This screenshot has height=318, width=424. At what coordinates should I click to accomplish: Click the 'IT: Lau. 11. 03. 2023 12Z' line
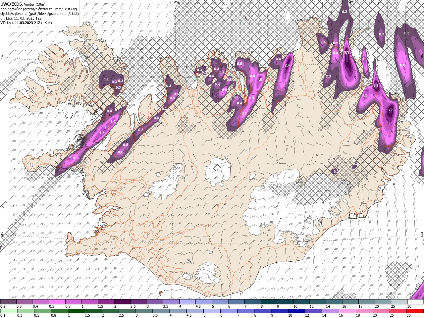(x=21, y=18)
